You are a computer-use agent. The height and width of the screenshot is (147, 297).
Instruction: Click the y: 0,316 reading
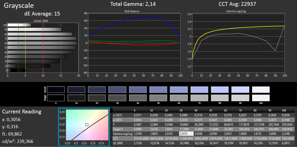click(x=10, y=127)
